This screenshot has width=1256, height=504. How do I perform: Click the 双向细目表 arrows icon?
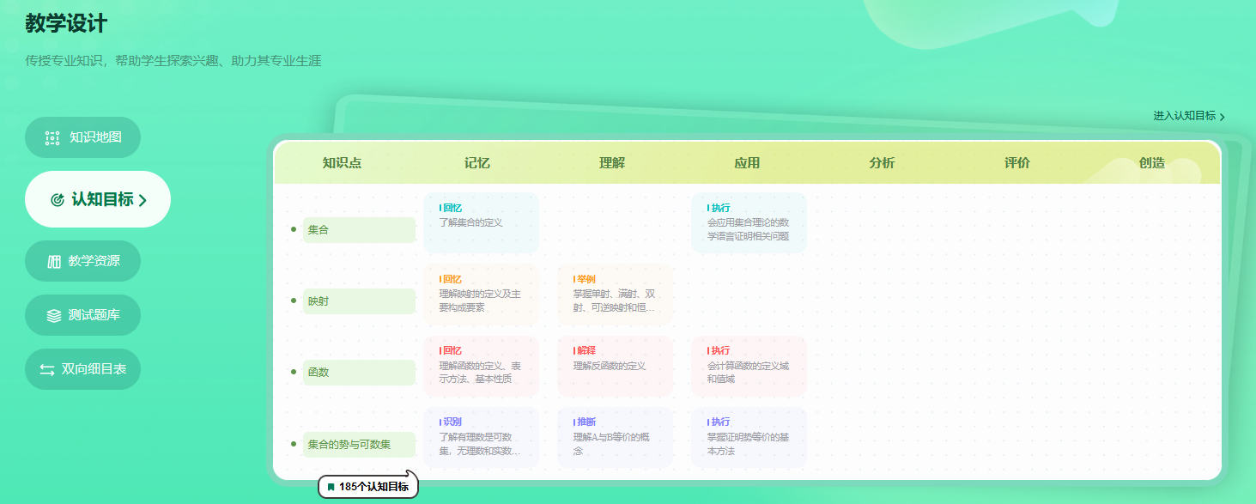(x=46, y=369)
